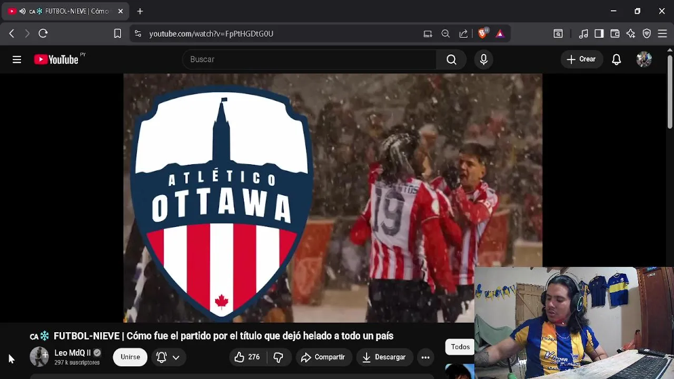This screenshot has height=379, width=674.
Task: Dislike the video
Action: click(x=279, y=357)
